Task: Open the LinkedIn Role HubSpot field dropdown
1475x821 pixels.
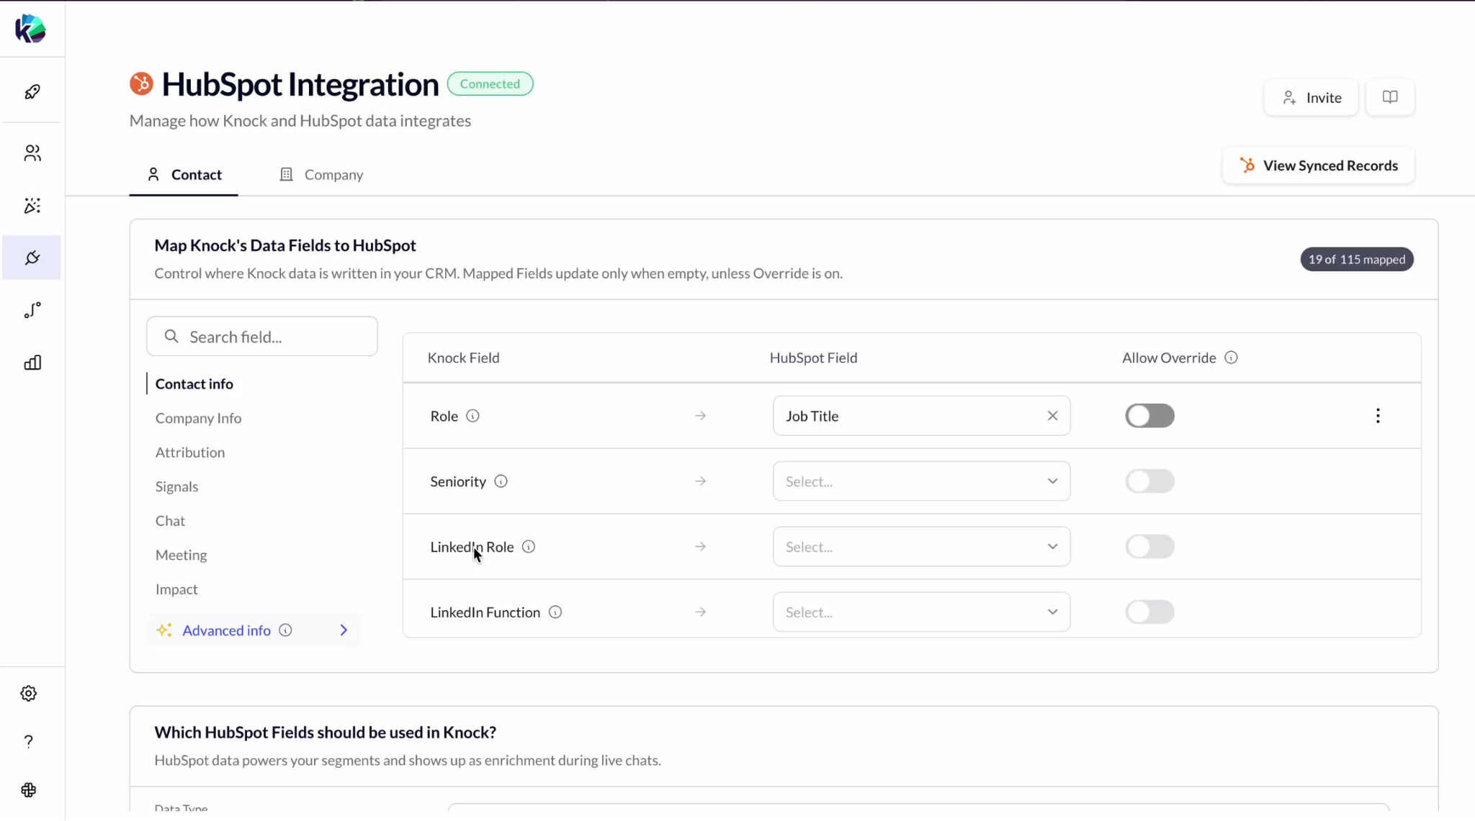Action: point(921,547)
